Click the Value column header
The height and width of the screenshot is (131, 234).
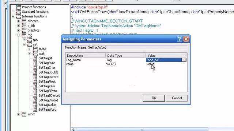point(166,56)
